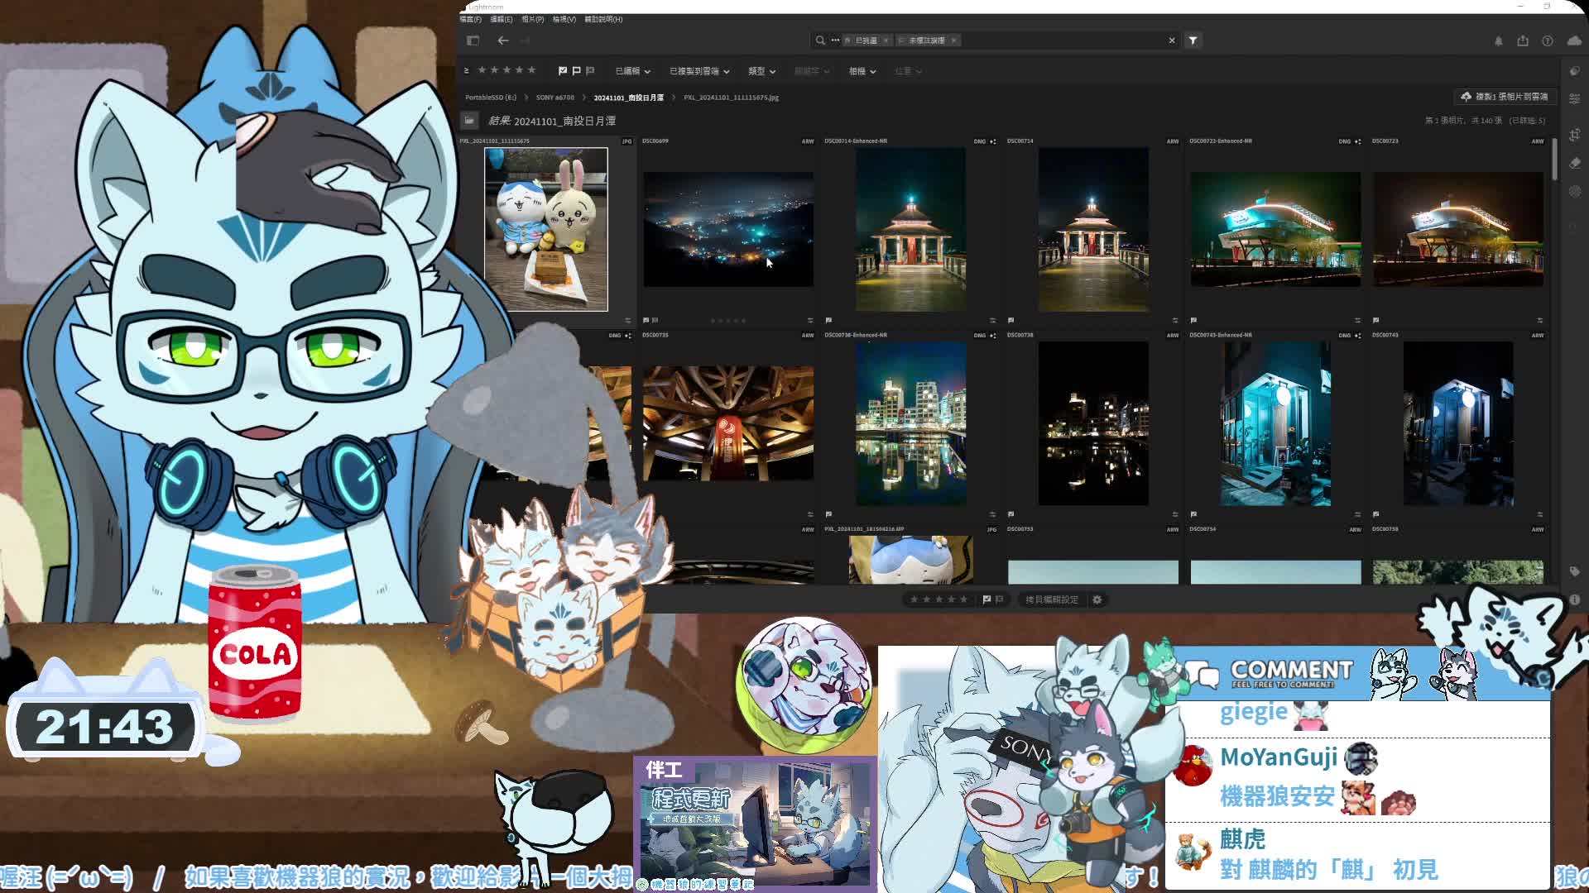This screenshot has height=893, width=1589.
Task: Click the 拷貝編輯設定 button
Action: coord(1052,599)
